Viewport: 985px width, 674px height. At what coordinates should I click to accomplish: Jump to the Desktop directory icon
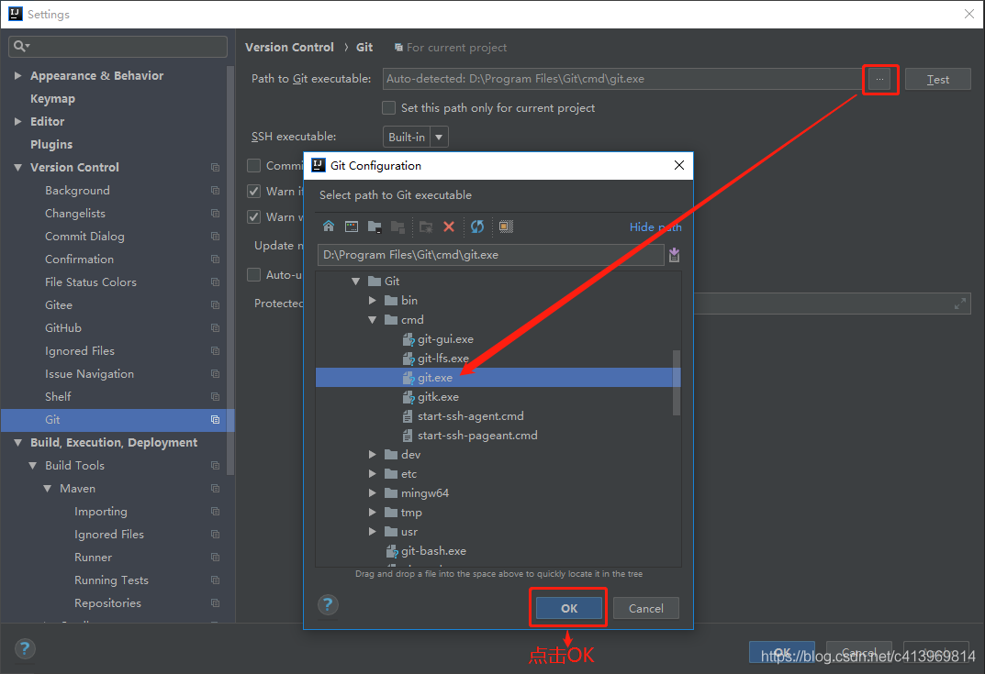click(352, 227)
